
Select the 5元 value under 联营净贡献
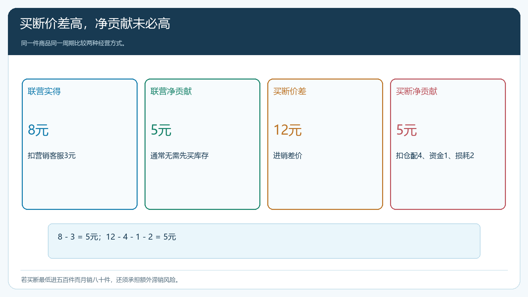[x=161, y=130]
